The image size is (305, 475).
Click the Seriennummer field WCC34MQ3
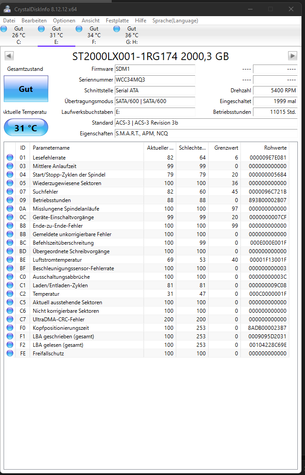click(155, 80)
